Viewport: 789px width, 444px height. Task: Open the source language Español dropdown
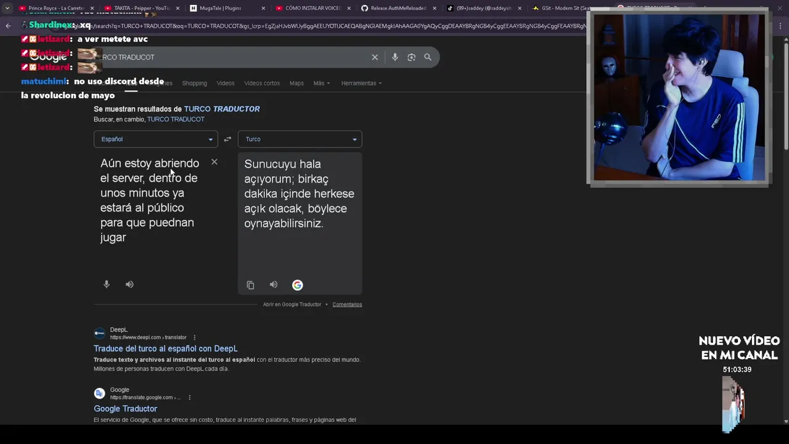point(156,139)
